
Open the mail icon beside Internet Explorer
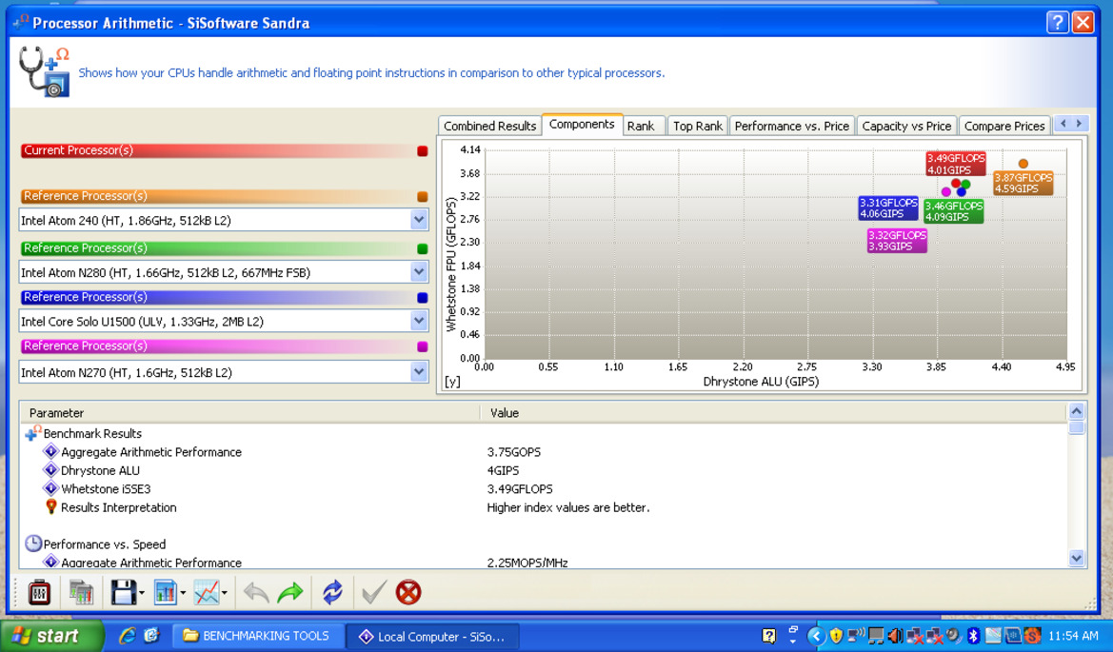point(151,636)
